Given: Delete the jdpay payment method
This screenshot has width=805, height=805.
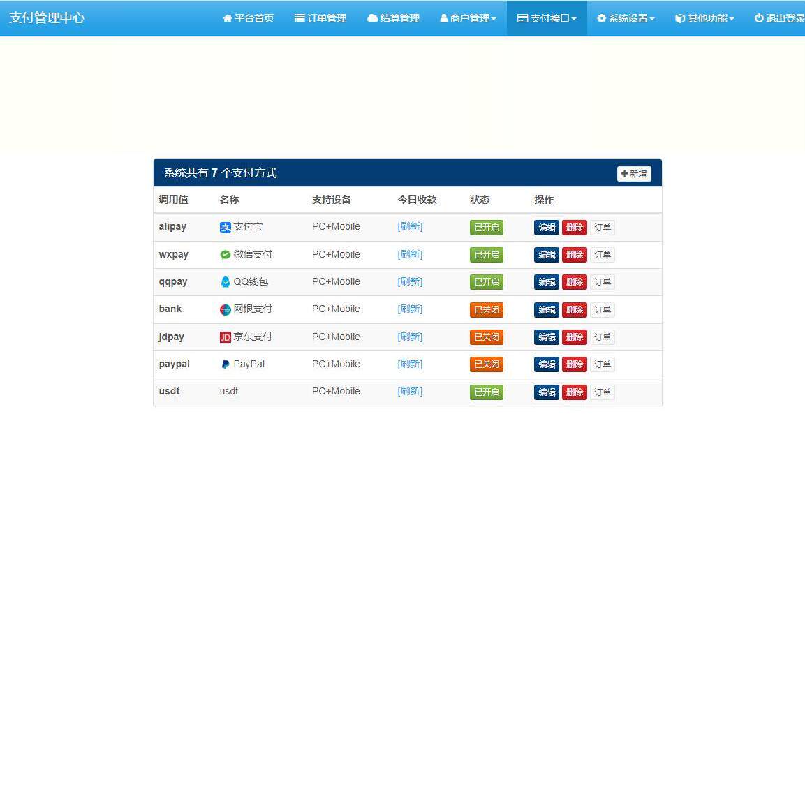Looking at the screenshot, I should [574, 337].
